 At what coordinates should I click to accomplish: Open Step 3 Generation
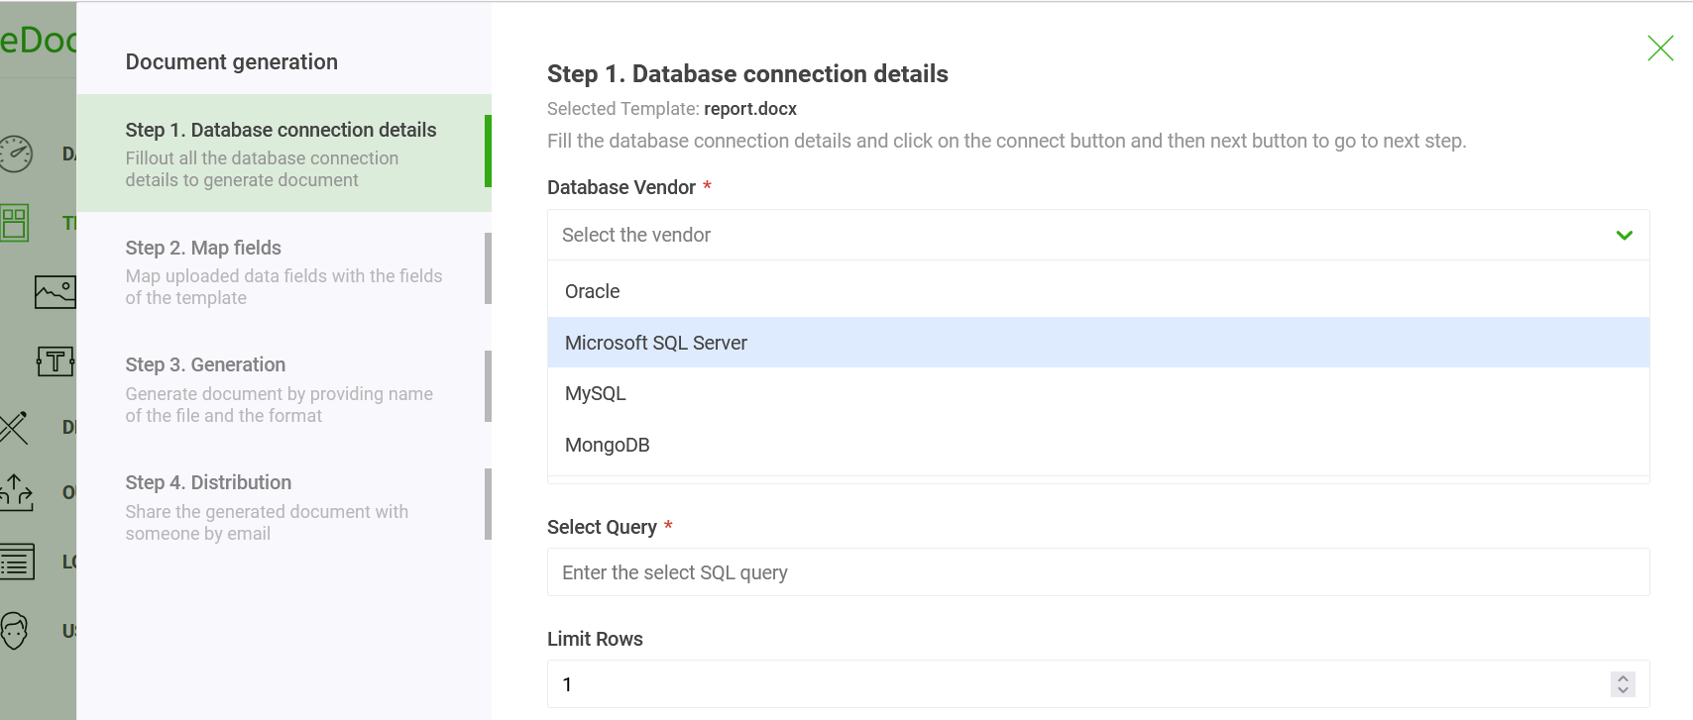point(283,389)
